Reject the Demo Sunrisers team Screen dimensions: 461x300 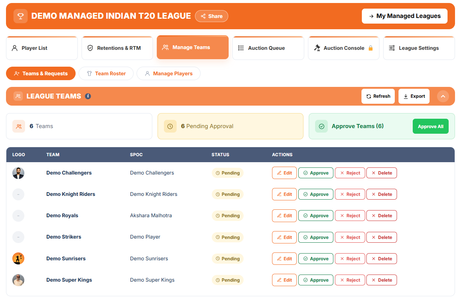[x=350, y=259]
